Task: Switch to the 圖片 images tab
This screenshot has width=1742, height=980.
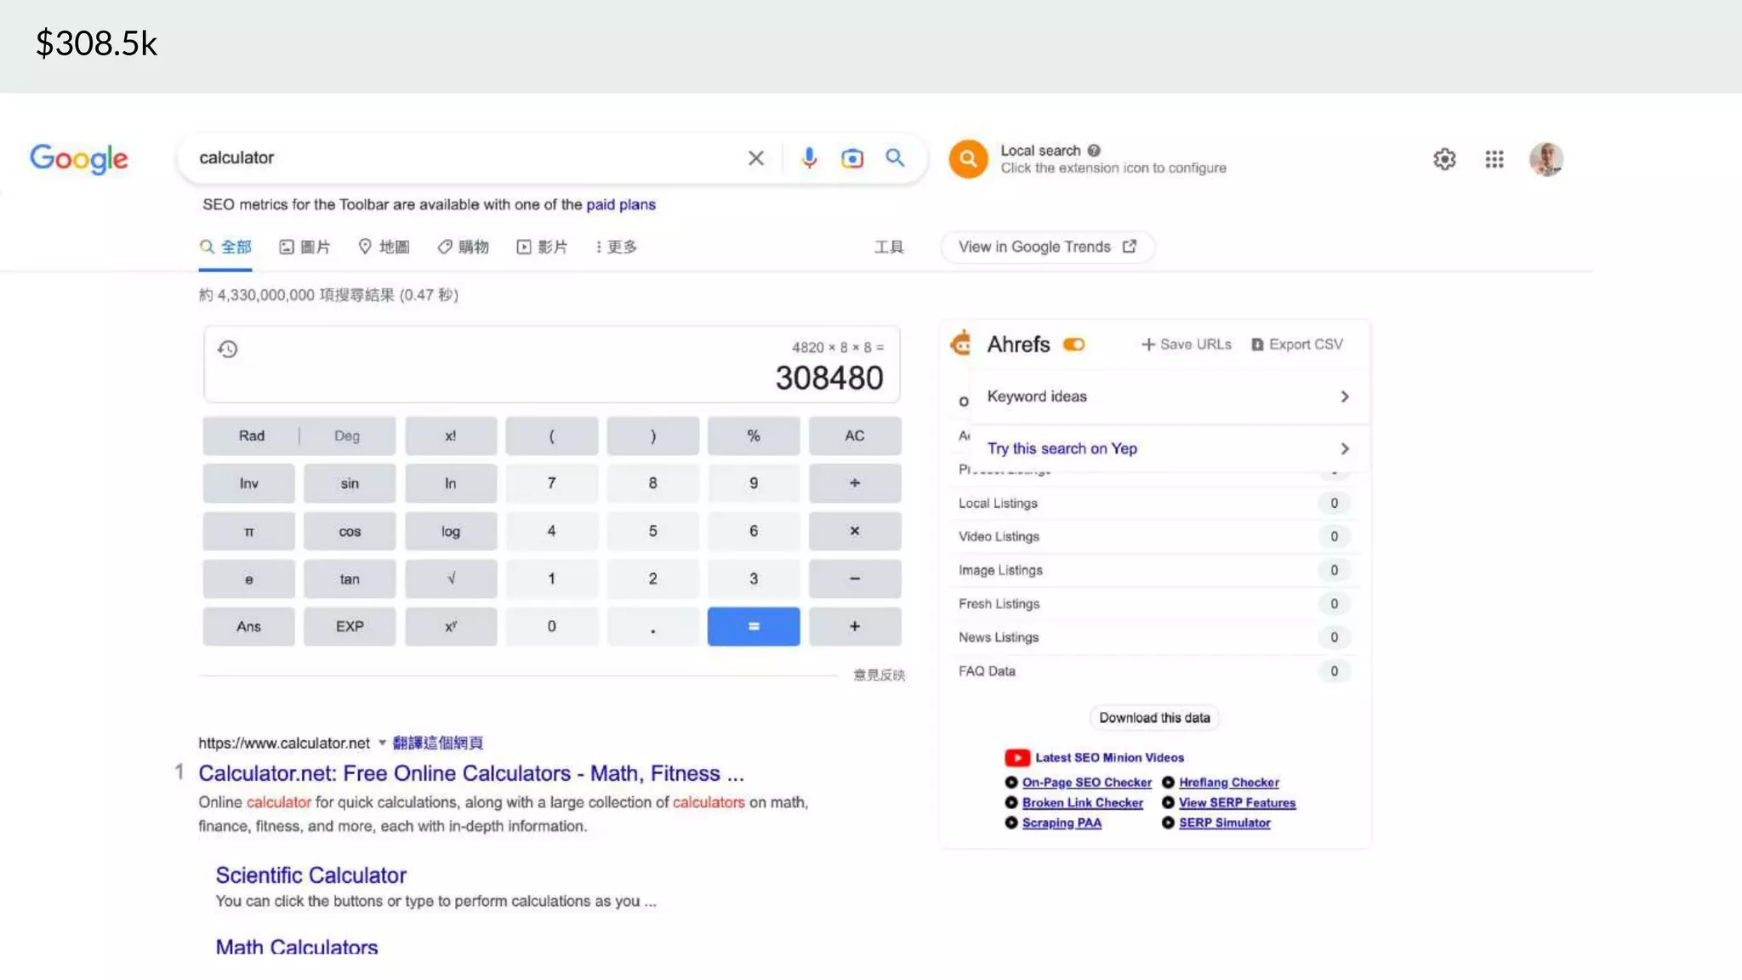Action: 305,247
